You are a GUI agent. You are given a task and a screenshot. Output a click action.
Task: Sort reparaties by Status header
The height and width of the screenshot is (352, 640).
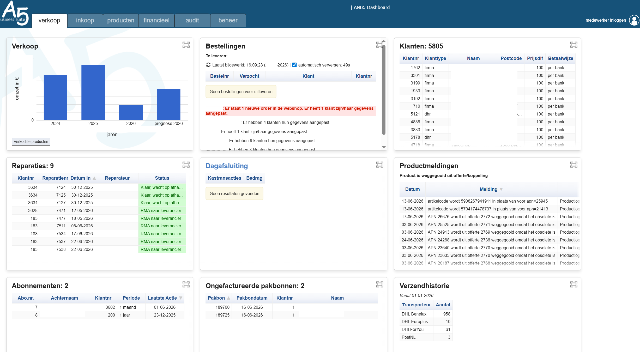(162, 178)
